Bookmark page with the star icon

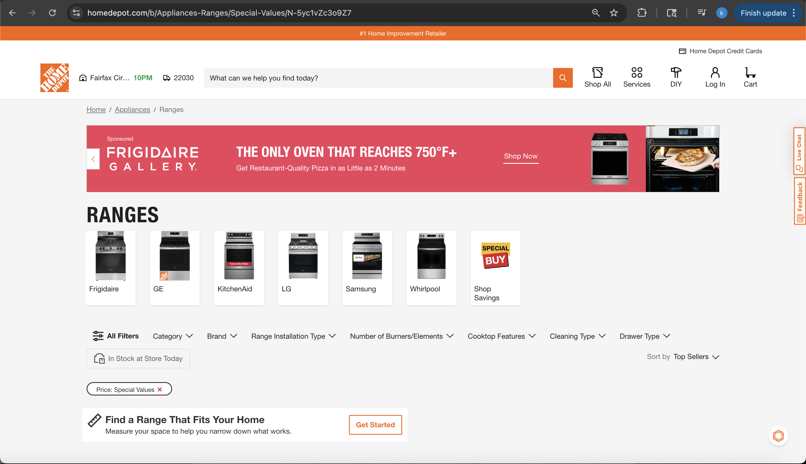614,13
